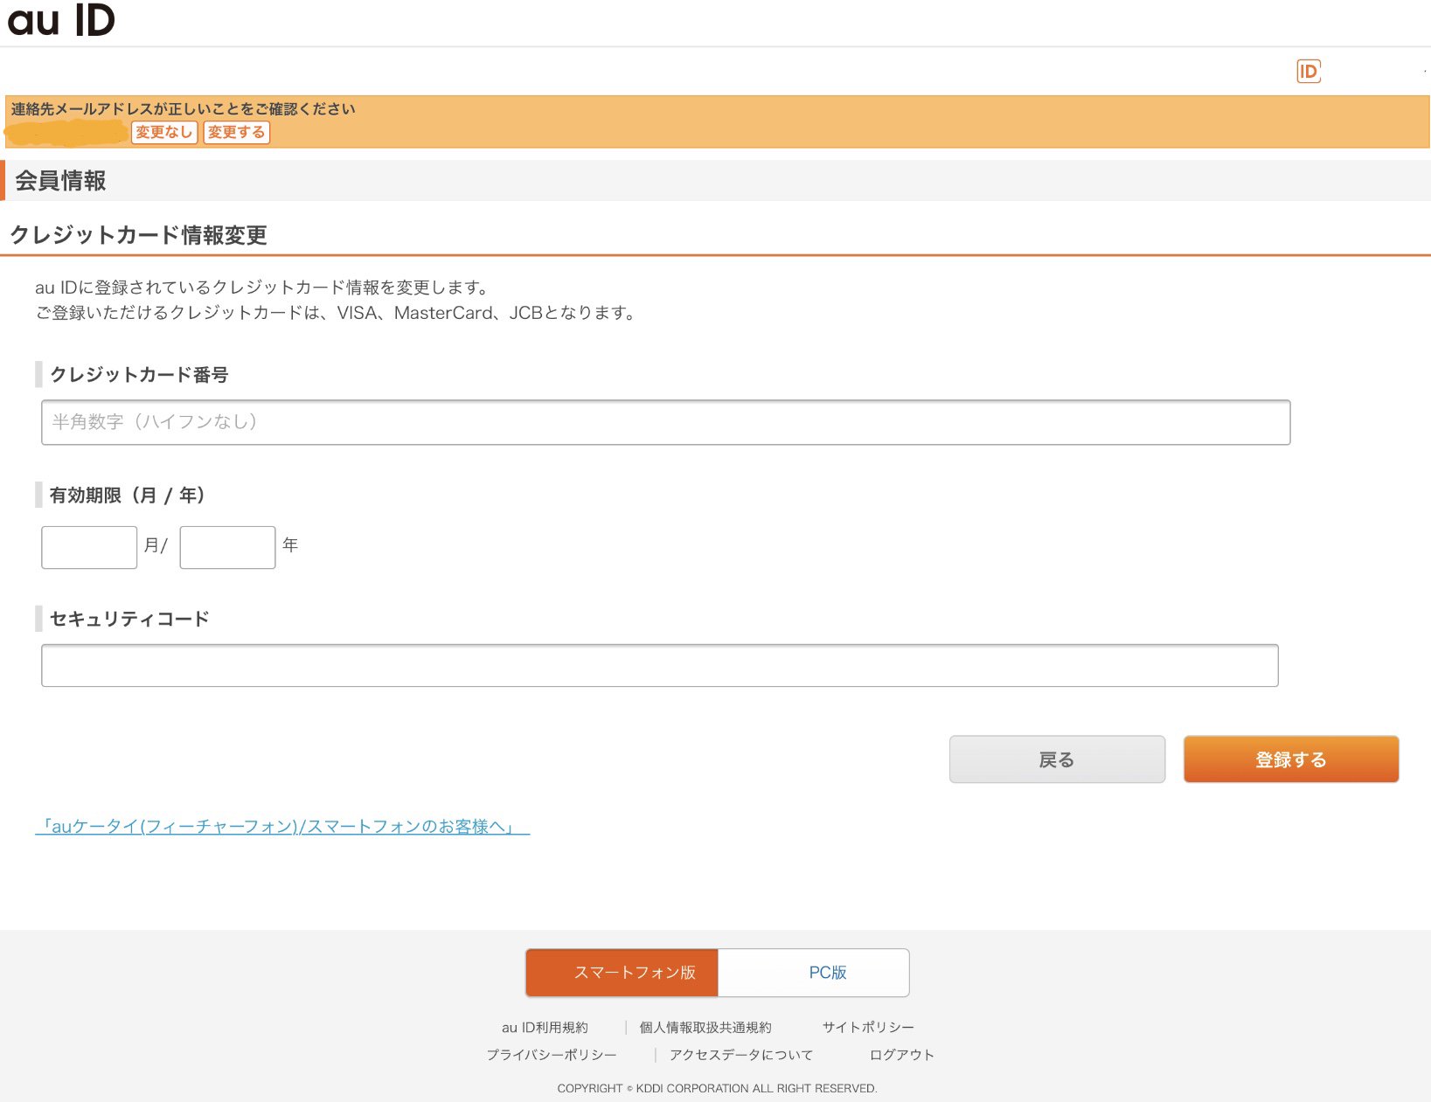The width and height of the screenshot is (1431, 1102).
Task: Focus the セキュリティコード input field
Action: click(659, 665)
